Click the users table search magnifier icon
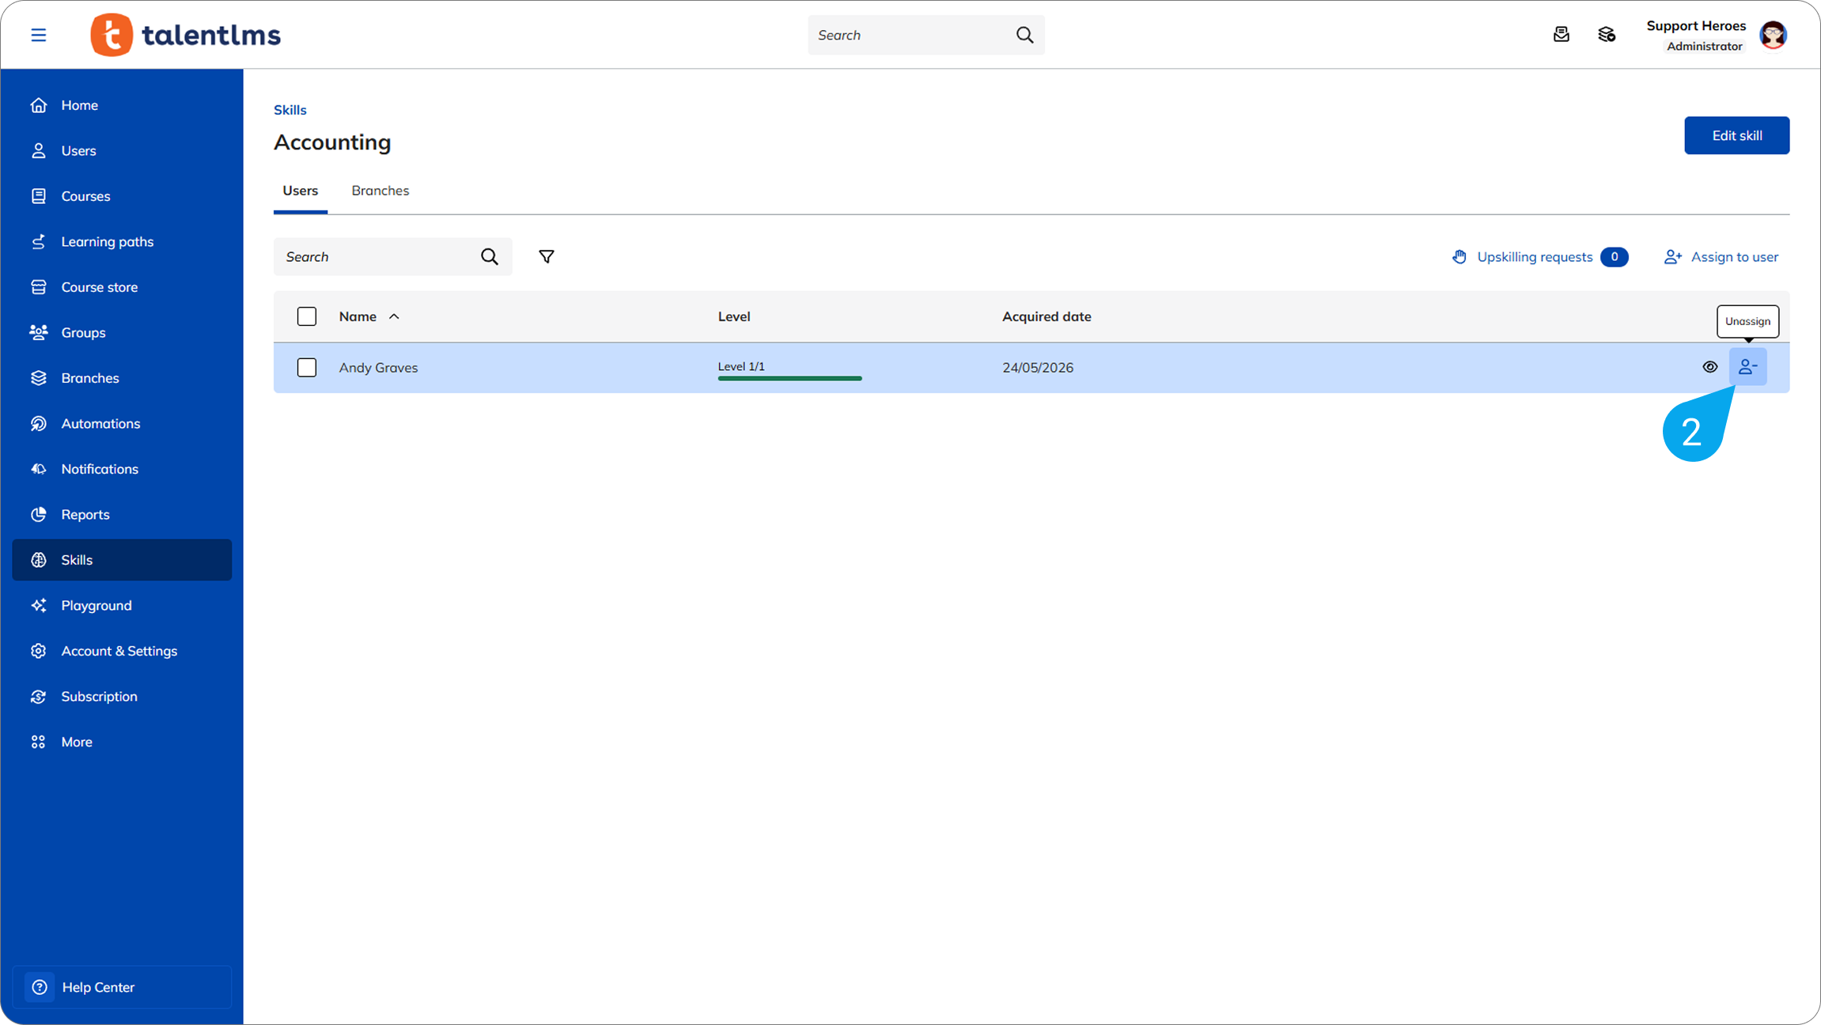 tap(490, 256)
